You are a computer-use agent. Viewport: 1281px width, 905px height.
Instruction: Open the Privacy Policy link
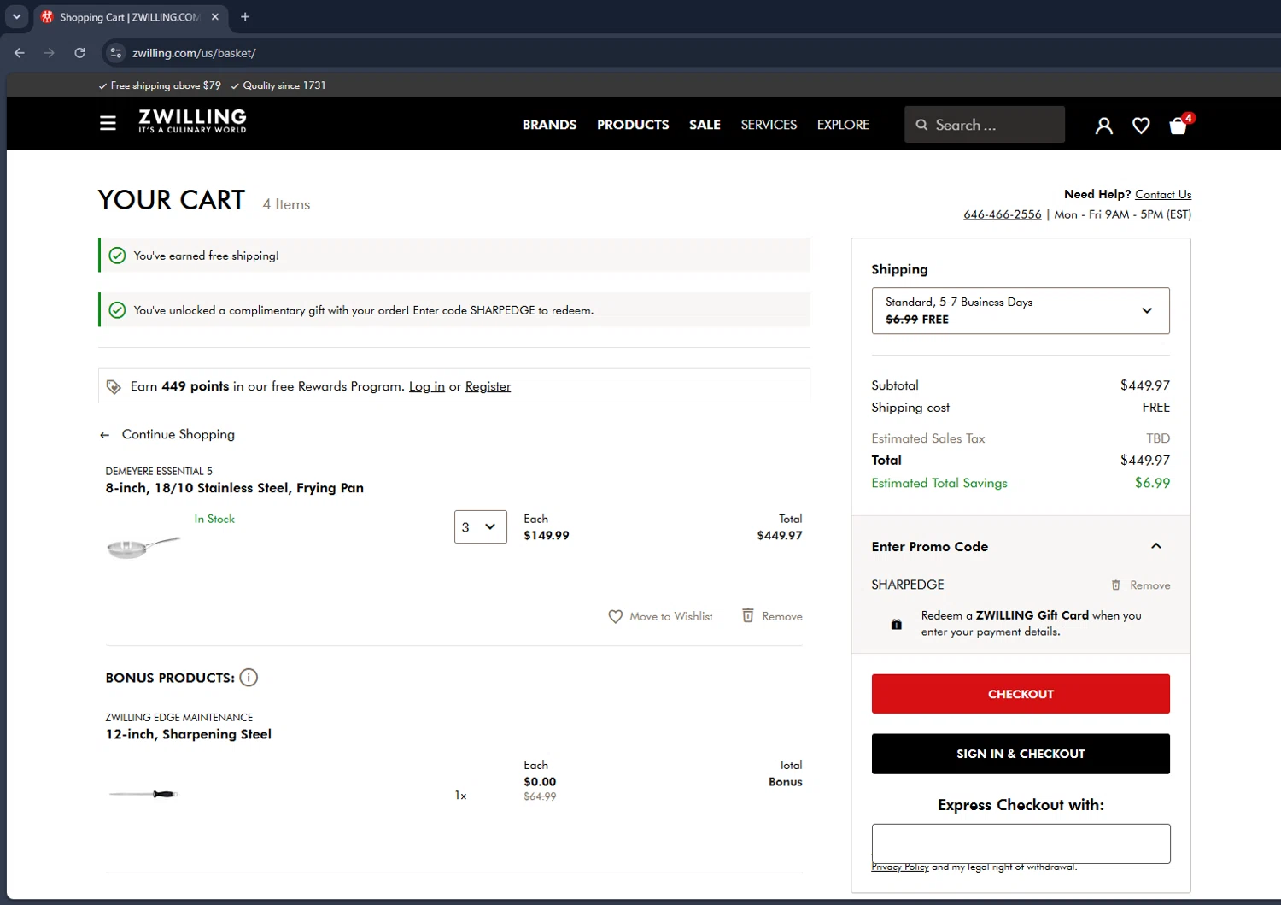coord(900,867)
